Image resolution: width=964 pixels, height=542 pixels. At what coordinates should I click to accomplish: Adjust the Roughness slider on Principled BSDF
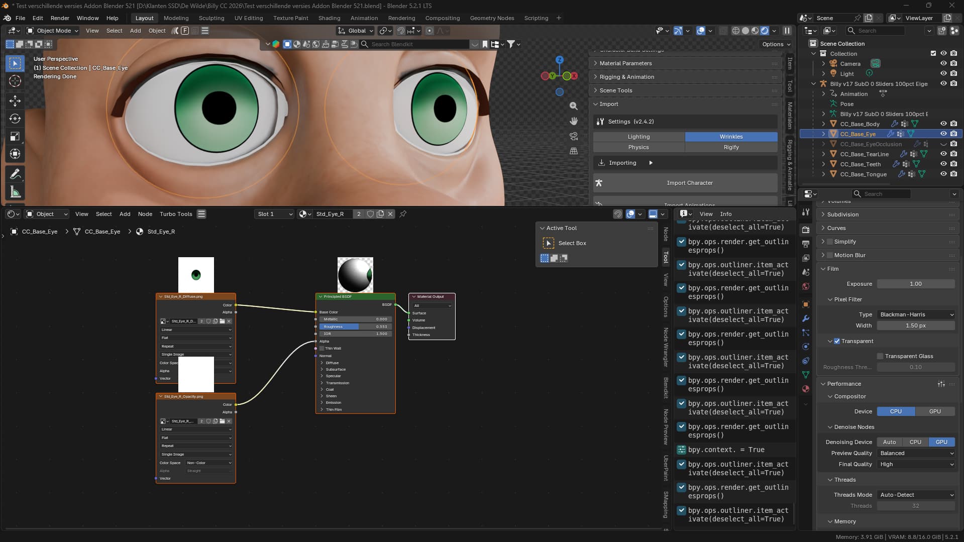(x=354, y=327)
